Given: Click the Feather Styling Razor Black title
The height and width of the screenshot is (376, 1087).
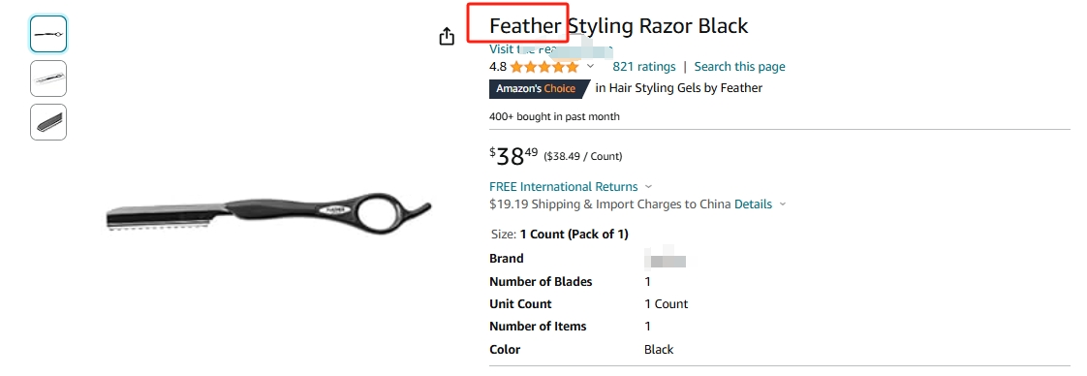Looking at the screenshot, I should [618, 25].
